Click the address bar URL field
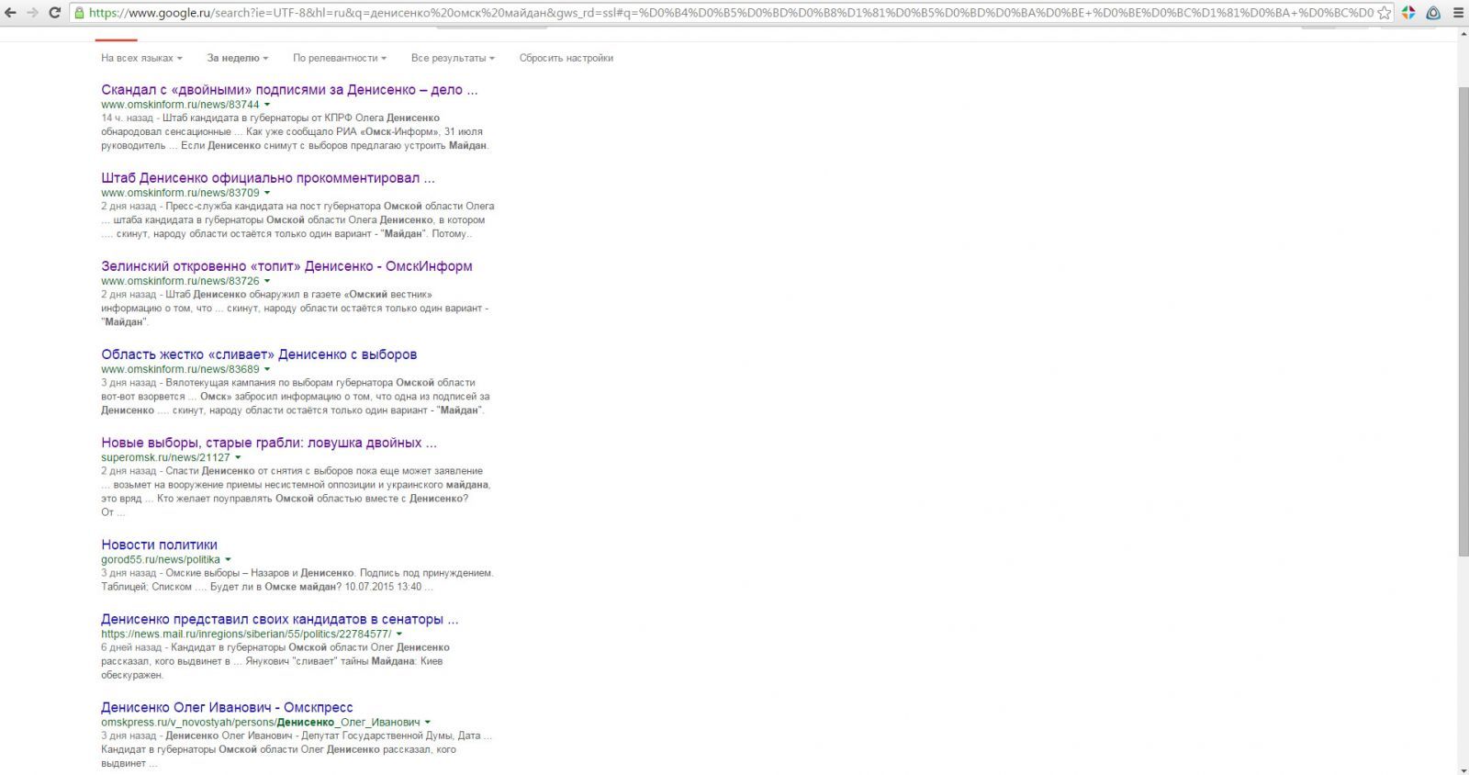This screenshot has height=775, width=1469. pos(731,13)
